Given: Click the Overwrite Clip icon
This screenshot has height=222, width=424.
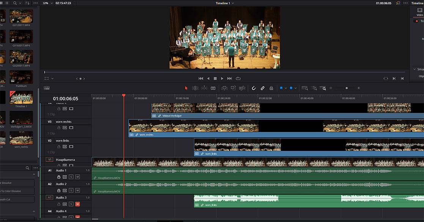Looking at the screenshot, I should pos(233,88).
